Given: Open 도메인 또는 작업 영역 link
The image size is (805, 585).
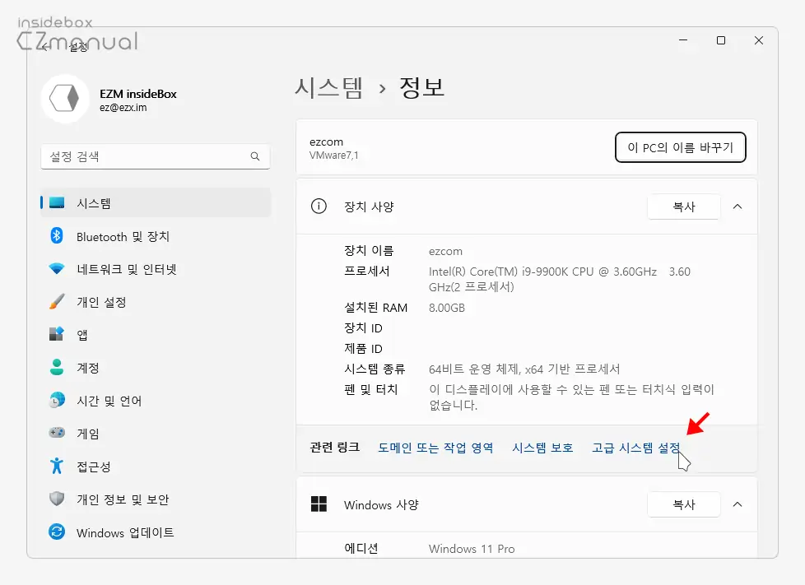Looking at the screenshot, I should [435, 448].
